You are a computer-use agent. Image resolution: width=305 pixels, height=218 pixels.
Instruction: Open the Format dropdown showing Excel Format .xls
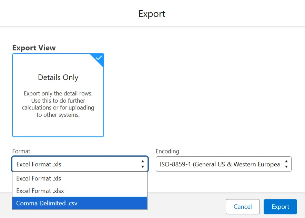(80, 164)
